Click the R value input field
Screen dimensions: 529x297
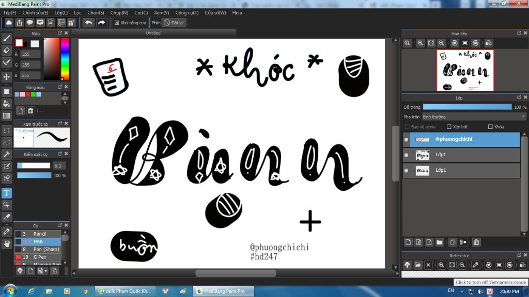(x=30, y=54)
